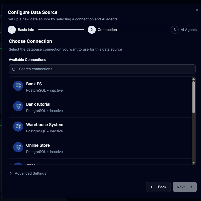The image size is (201, 201).
Task: Click the Online Store PostgreSQL icon
Action: 18,147
